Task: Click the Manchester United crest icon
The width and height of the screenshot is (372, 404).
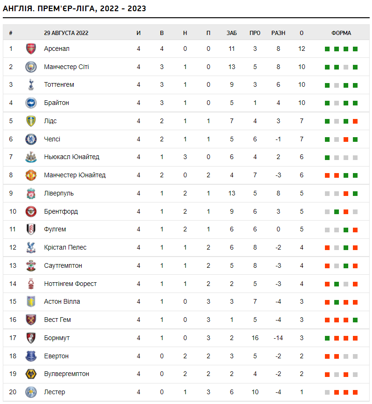Action: [x=31, y=175]
